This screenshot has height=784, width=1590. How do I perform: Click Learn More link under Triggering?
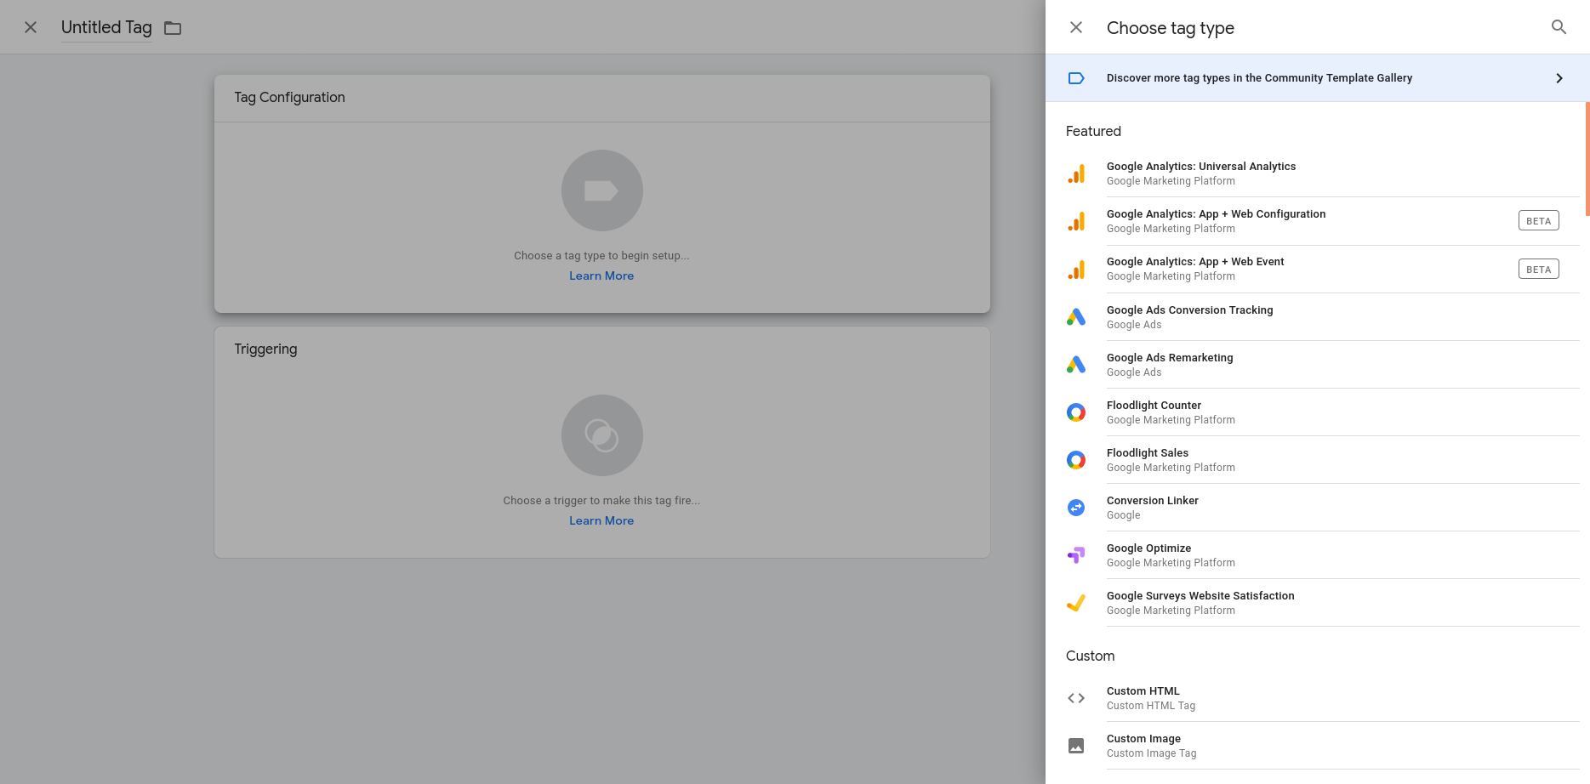click(601, 521)
